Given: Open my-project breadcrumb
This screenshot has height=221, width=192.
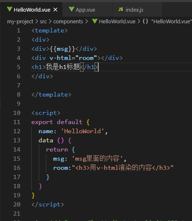Looking at the screenshot, I should pyautogui.click(x=20, y=22).
